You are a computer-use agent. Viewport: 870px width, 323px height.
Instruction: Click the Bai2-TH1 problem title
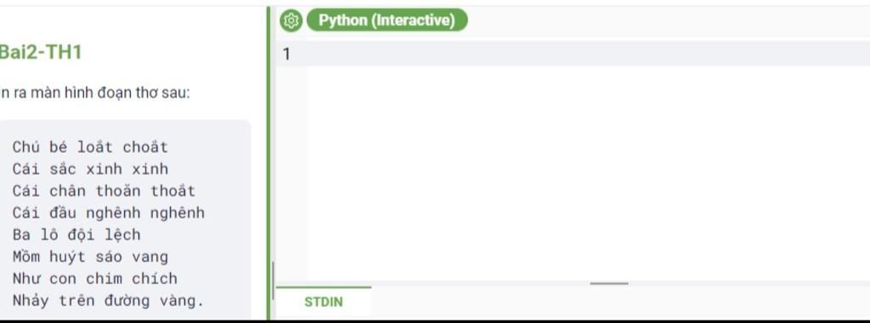41,52
